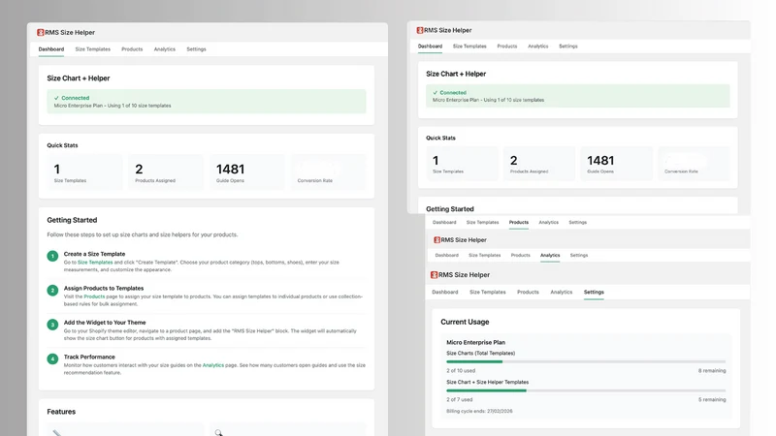This screenshot has width=776, height=436.
Task: Click Size Templates in the tab strip above Current Usage
Action: tap(488, 293)
